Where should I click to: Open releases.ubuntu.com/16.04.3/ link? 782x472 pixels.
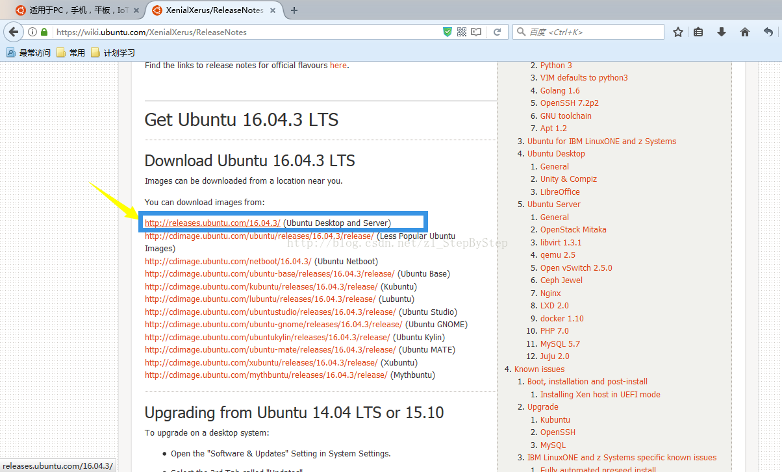click(212, 223)
